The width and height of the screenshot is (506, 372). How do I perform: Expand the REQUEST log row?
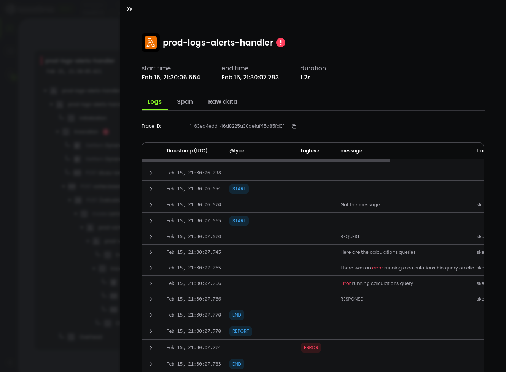coord(151,237)
